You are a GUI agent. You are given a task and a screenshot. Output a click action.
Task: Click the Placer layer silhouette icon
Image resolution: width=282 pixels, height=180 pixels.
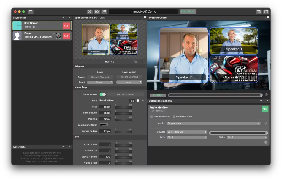click(17, 36)
